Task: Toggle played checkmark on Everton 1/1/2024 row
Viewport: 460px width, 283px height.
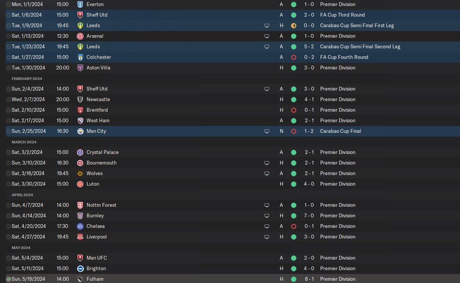Action: (x=8, y=5)
